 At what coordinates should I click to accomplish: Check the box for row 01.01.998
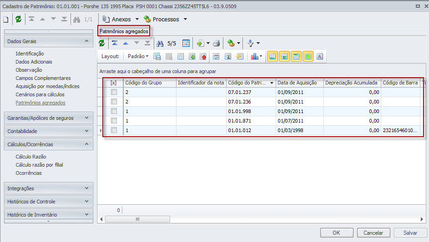(114, 111)
